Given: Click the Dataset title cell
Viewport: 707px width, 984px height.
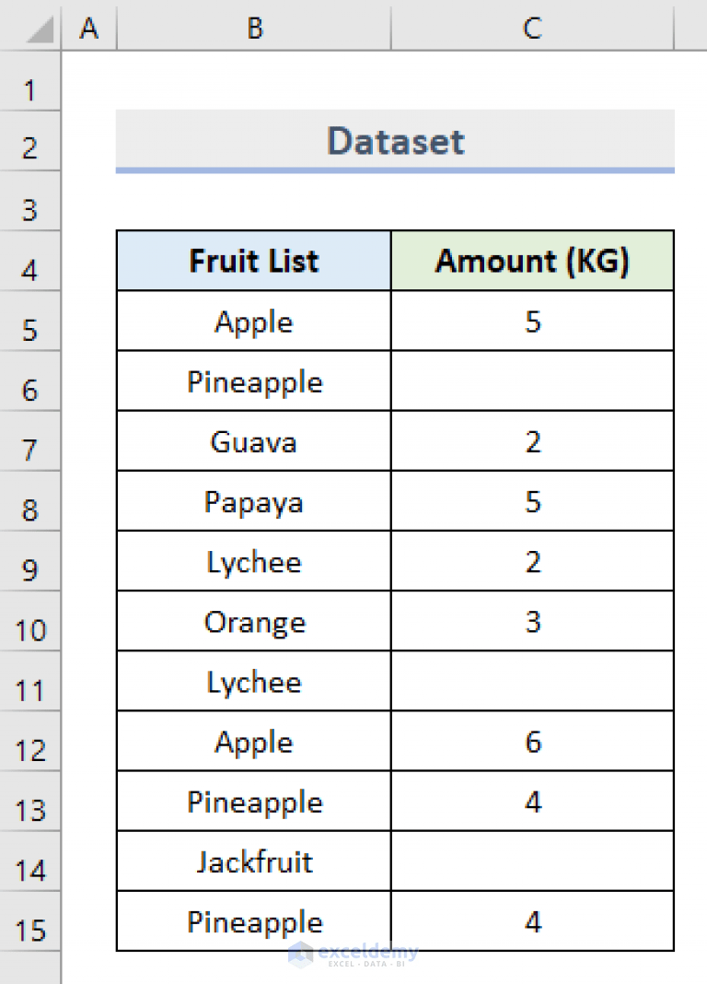Looking at the screenshot, I should [x=394, y=140].
